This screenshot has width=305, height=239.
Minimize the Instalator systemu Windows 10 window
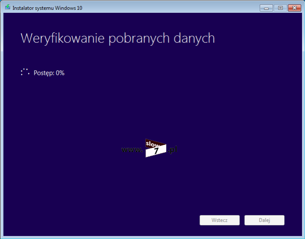[x=266, y=8]
